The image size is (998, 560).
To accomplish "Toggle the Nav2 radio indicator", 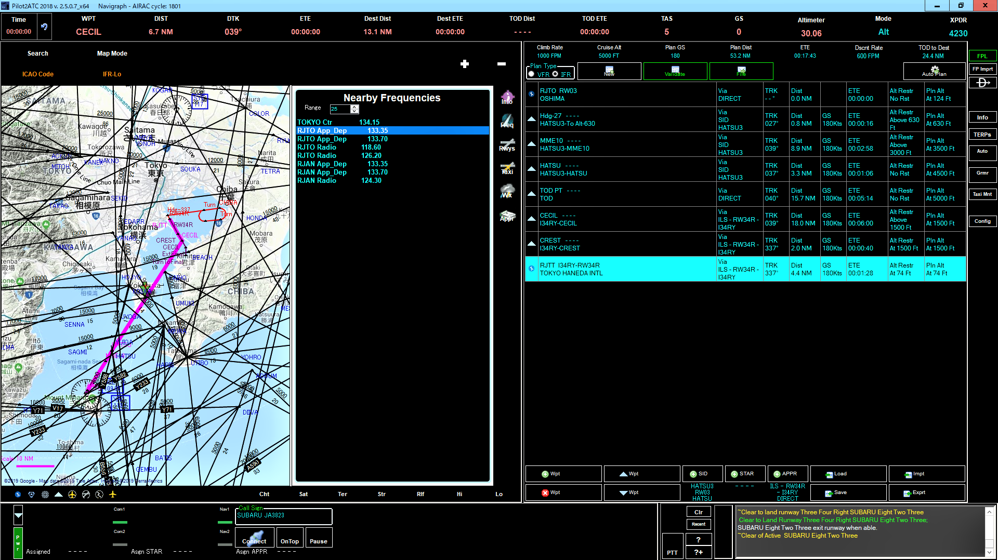I will coord(225,544).
